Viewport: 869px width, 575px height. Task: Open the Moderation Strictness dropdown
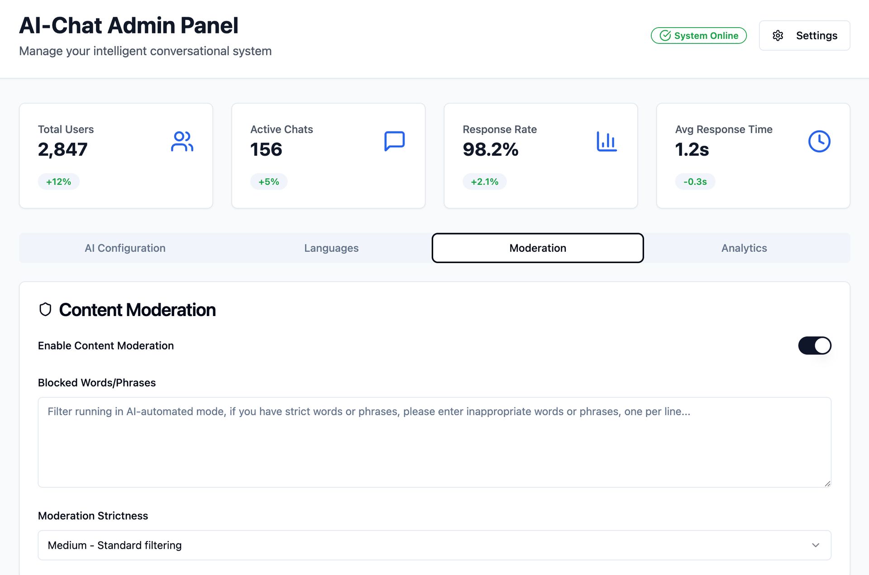(x=434, y=545)
